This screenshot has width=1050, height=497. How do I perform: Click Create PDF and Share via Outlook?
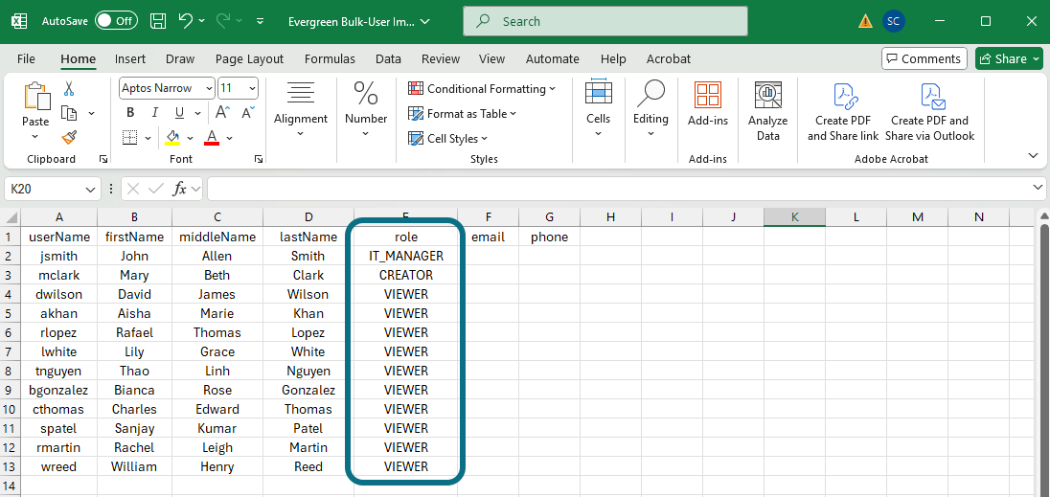click(x=929, y=111)
